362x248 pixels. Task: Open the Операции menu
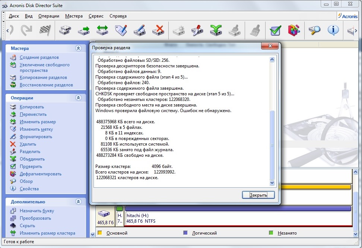pyautogui.click(x=49, y=16)
